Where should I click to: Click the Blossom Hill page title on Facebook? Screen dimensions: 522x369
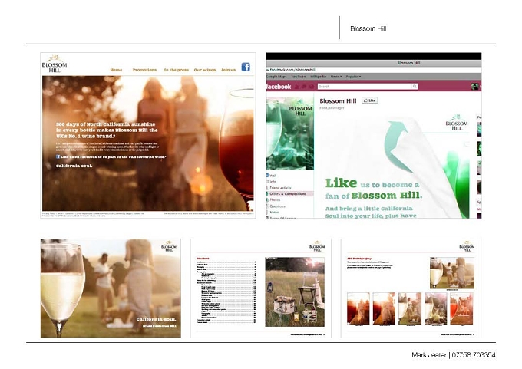338,100
